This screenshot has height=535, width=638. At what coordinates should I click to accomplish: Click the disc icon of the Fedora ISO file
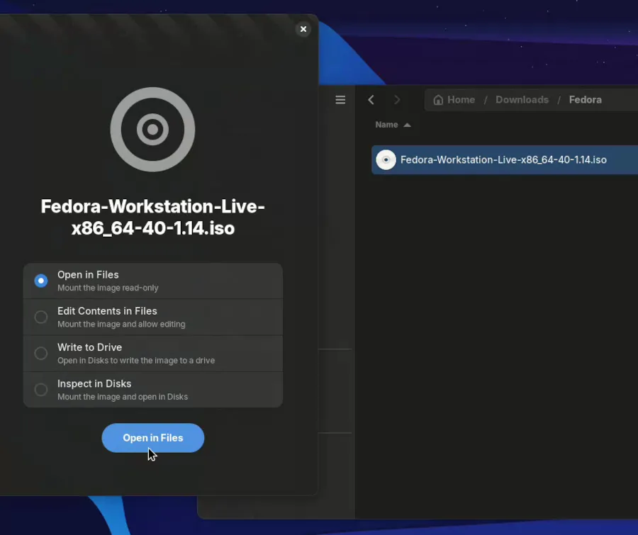[386, 160]
